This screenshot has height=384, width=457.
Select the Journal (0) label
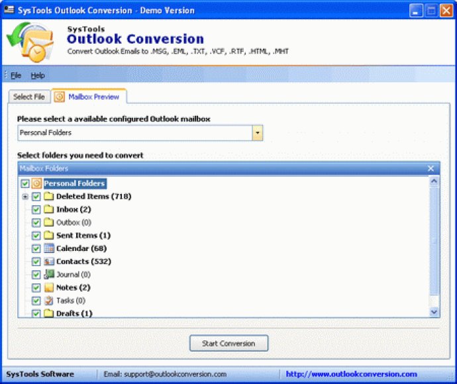coord(74,275)
